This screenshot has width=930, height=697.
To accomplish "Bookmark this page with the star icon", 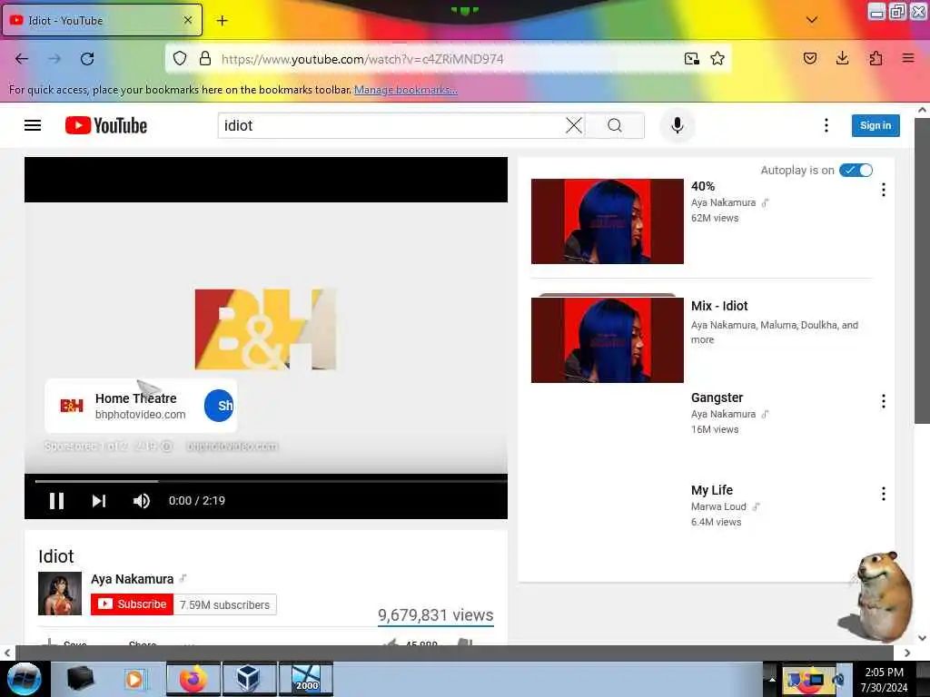I will (x=717, y=59).
